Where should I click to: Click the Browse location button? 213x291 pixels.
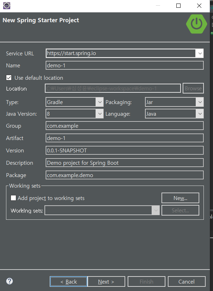point(193,88)
